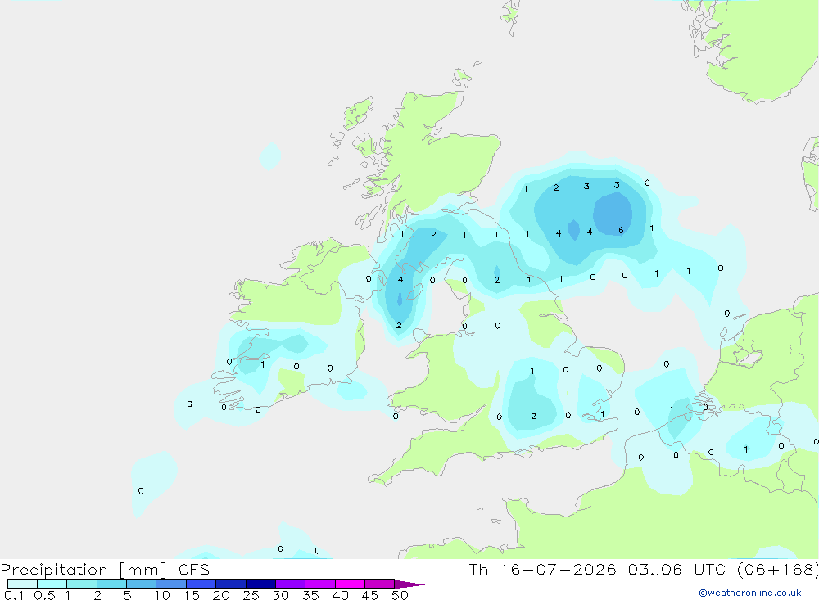
Task: Choose the 40–45 mm magenta legend swatch
Action: point(350,584)
